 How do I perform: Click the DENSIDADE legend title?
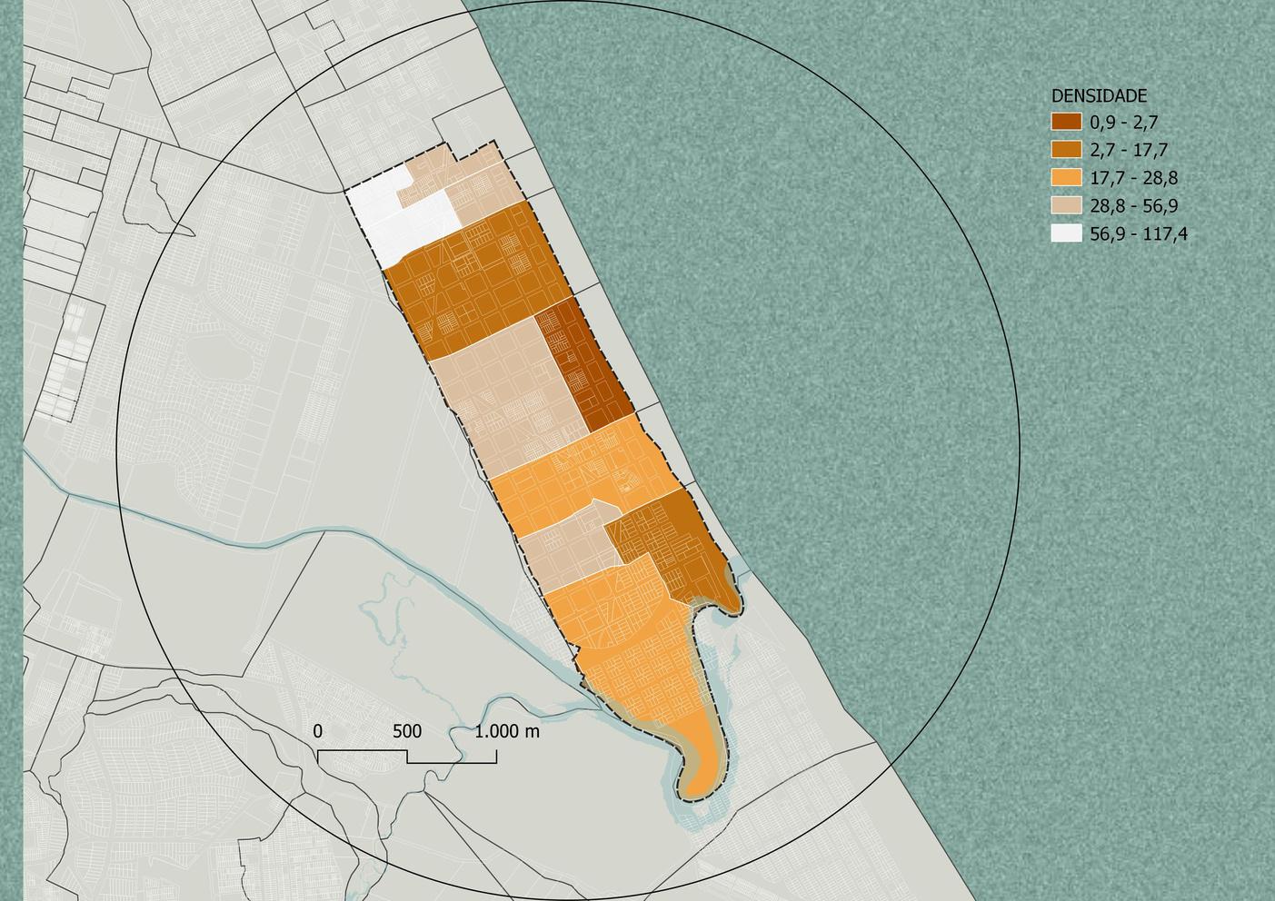[x=1099, y=95]
